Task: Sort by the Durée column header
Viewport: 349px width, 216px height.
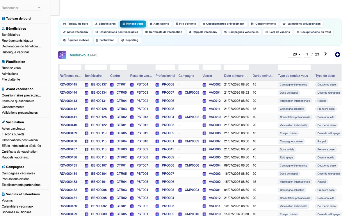Action: 263,76
